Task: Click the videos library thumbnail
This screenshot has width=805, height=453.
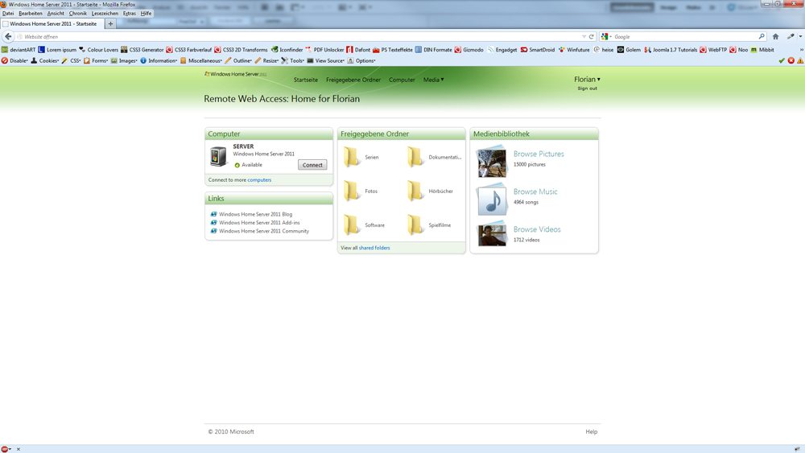Action: click(492, 234)
